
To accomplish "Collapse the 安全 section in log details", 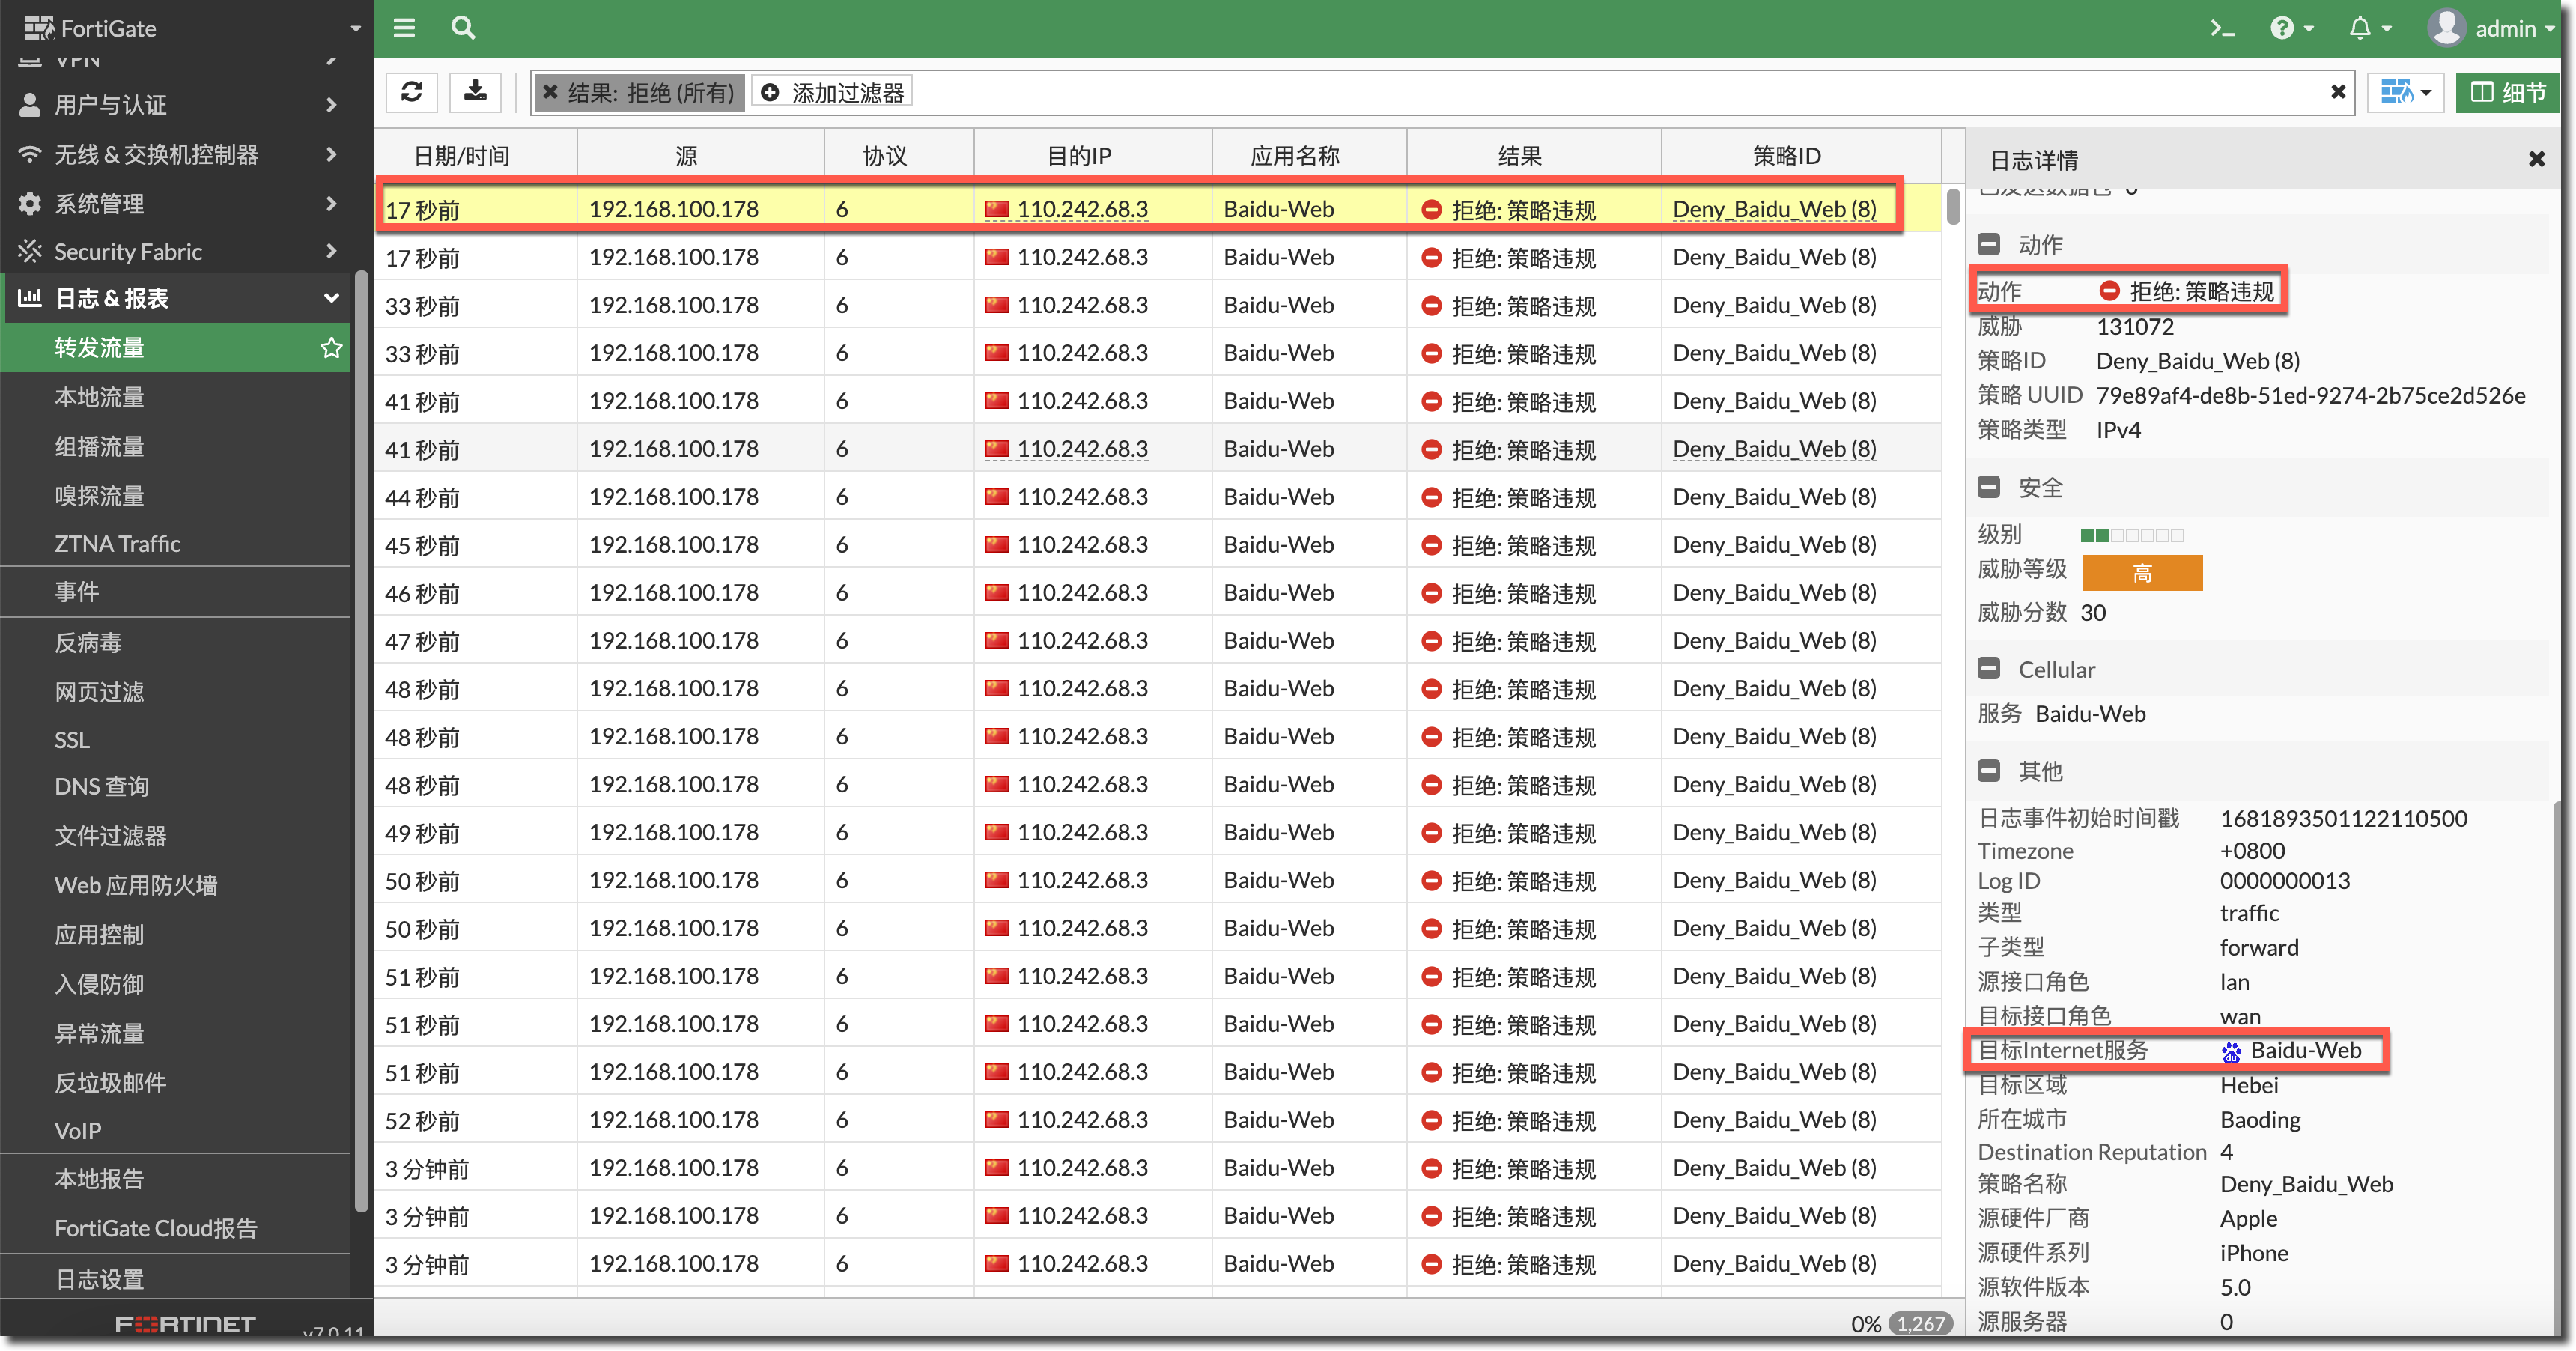I will click(1989, 488).
